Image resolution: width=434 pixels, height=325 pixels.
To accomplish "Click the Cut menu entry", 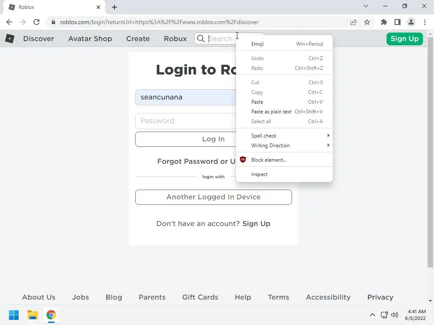I will pos(284,83).
